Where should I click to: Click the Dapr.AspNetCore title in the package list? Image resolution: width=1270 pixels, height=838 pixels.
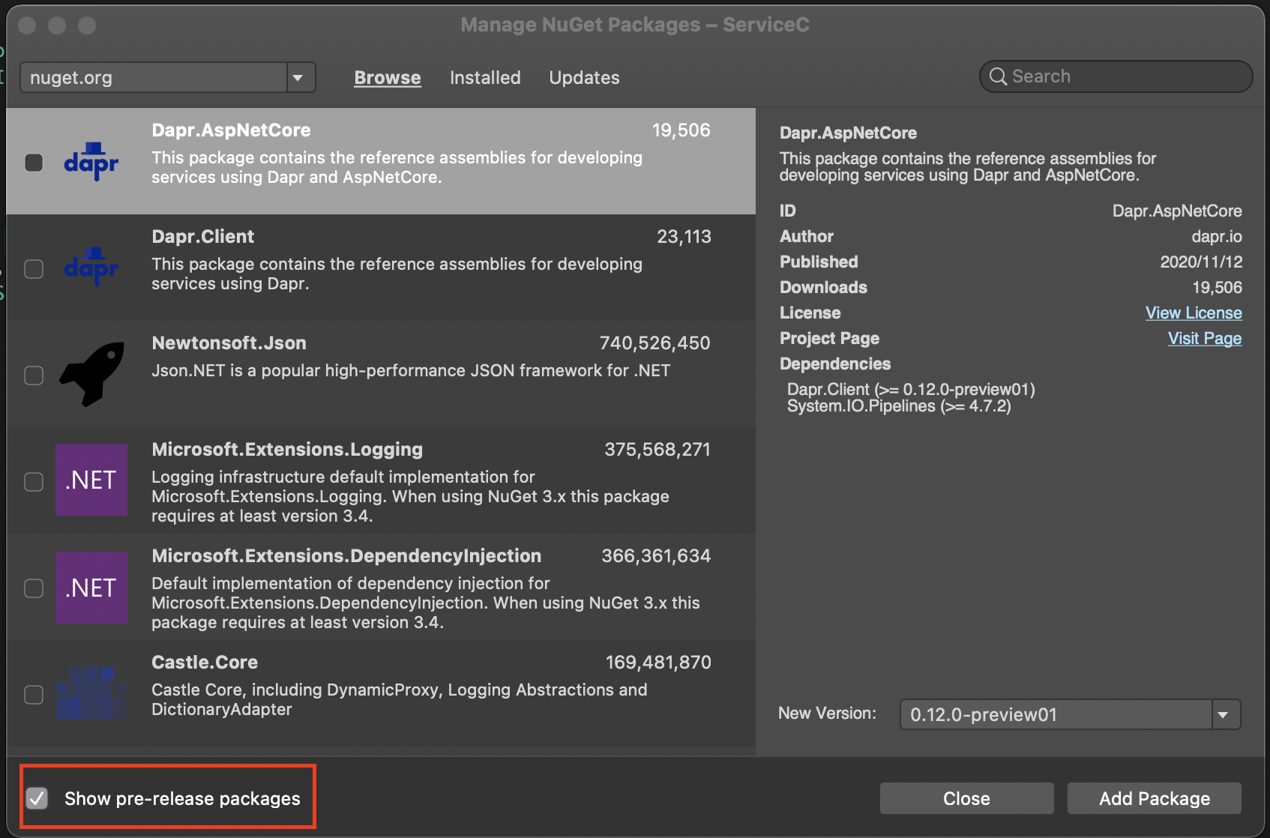[x=231, y=130]
